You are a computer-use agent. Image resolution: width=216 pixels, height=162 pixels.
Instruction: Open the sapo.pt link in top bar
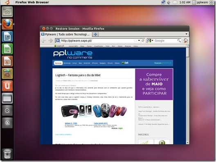[x=59, y=46]
